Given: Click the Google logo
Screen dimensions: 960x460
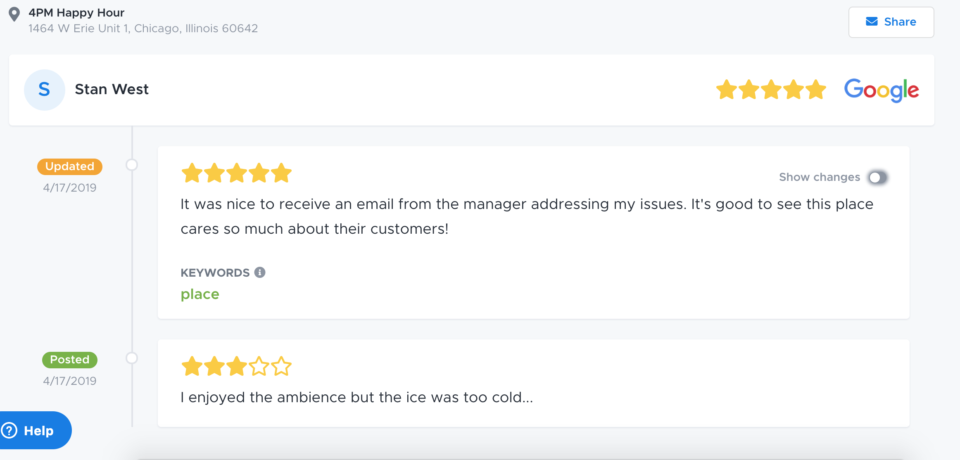Looking at the screenshot, I should coord(881,90).
